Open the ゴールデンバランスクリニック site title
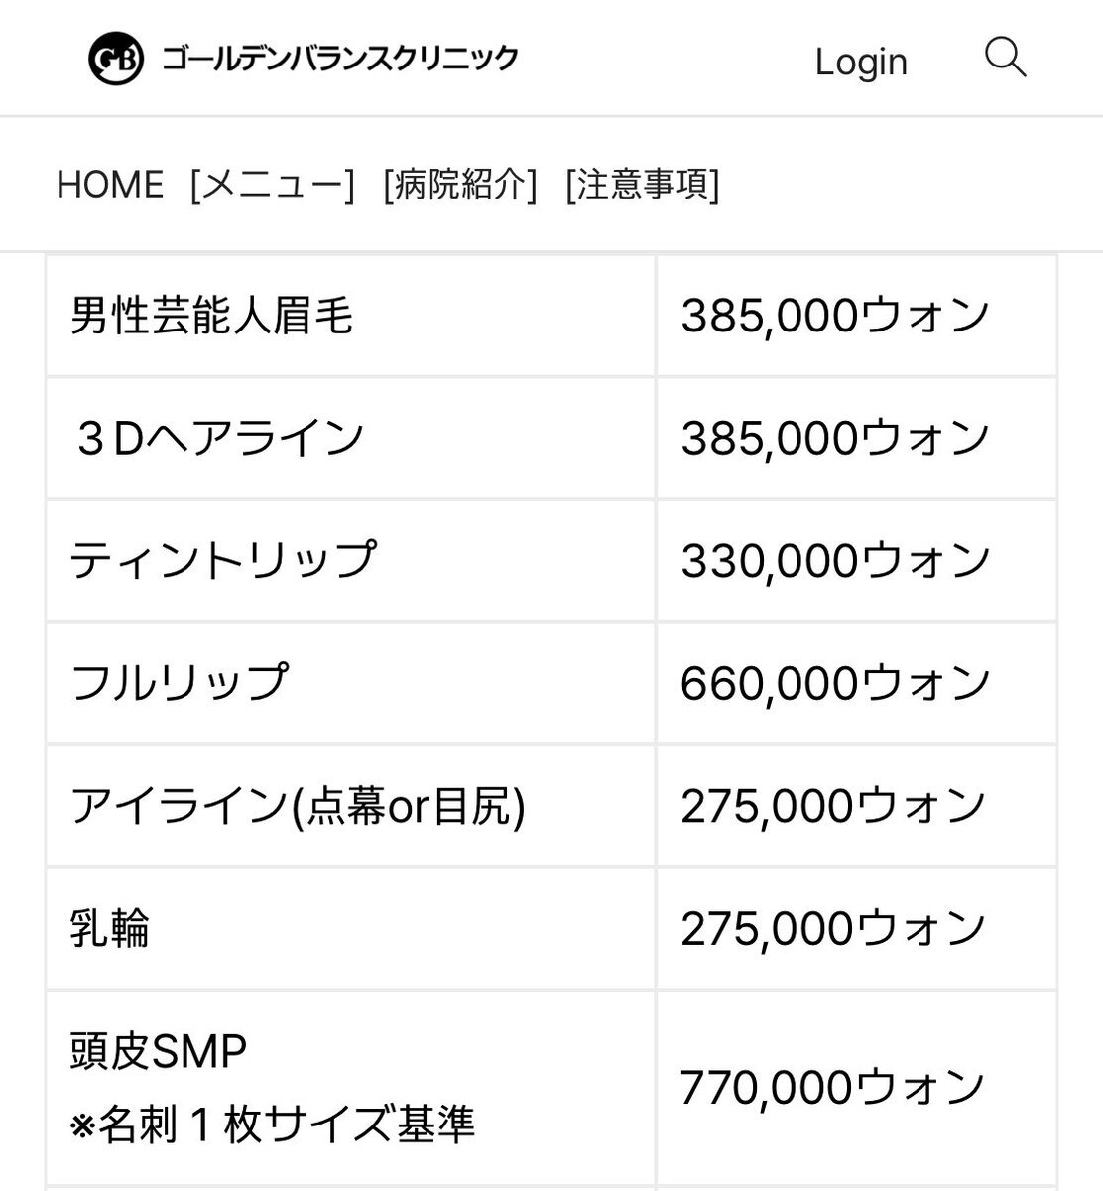The height and width of the screenshot is (1191, 1103). [340, 59]
